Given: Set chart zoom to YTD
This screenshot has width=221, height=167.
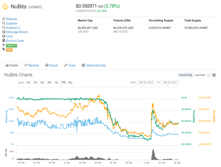Looking at the screenshot, I should tap(63, 82).
